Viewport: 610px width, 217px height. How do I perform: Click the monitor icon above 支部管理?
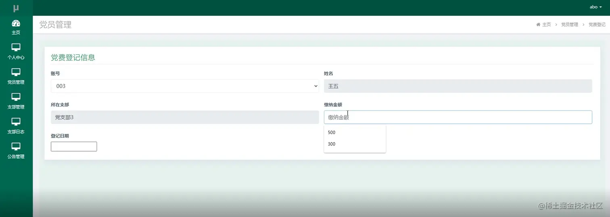tap(16, 97)
